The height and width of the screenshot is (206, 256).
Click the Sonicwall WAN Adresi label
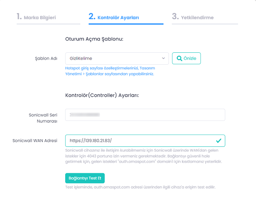[35, 140]
